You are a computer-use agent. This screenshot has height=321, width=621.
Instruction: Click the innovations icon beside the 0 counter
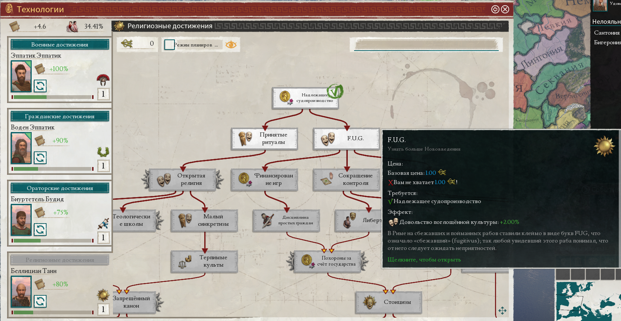[127, 44]
